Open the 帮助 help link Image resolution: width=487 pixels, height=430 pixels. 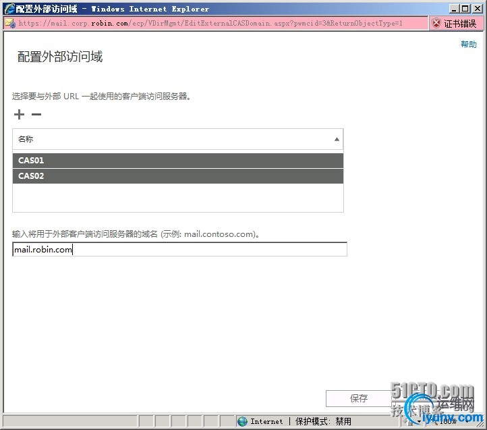pyautogui.click(x=468, y=44)
